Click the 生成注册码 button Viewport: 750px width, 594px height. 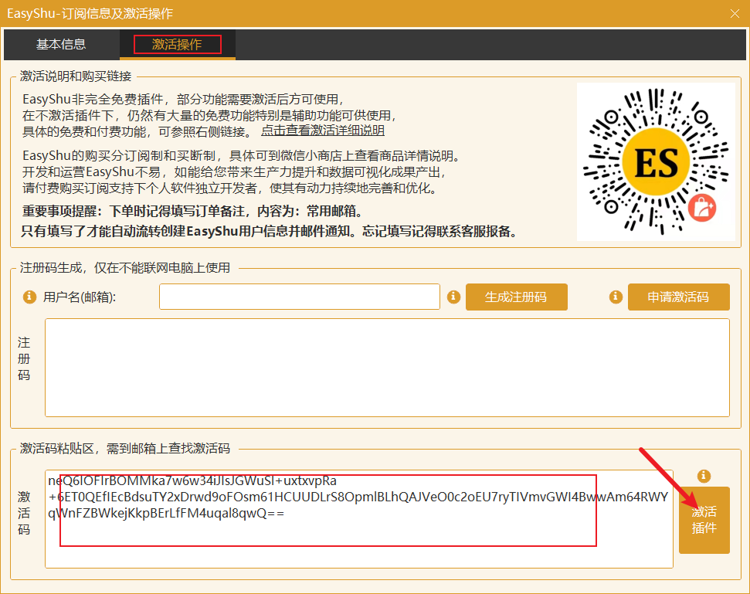pos(517,297)
